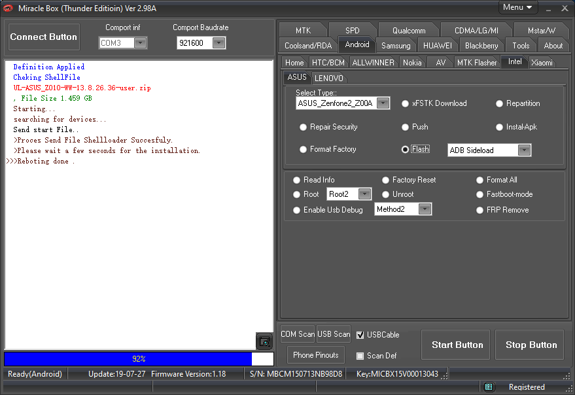This screenshot has width=575, height=395.
Task: Click the COM Scan button
Action: point(298,334)
